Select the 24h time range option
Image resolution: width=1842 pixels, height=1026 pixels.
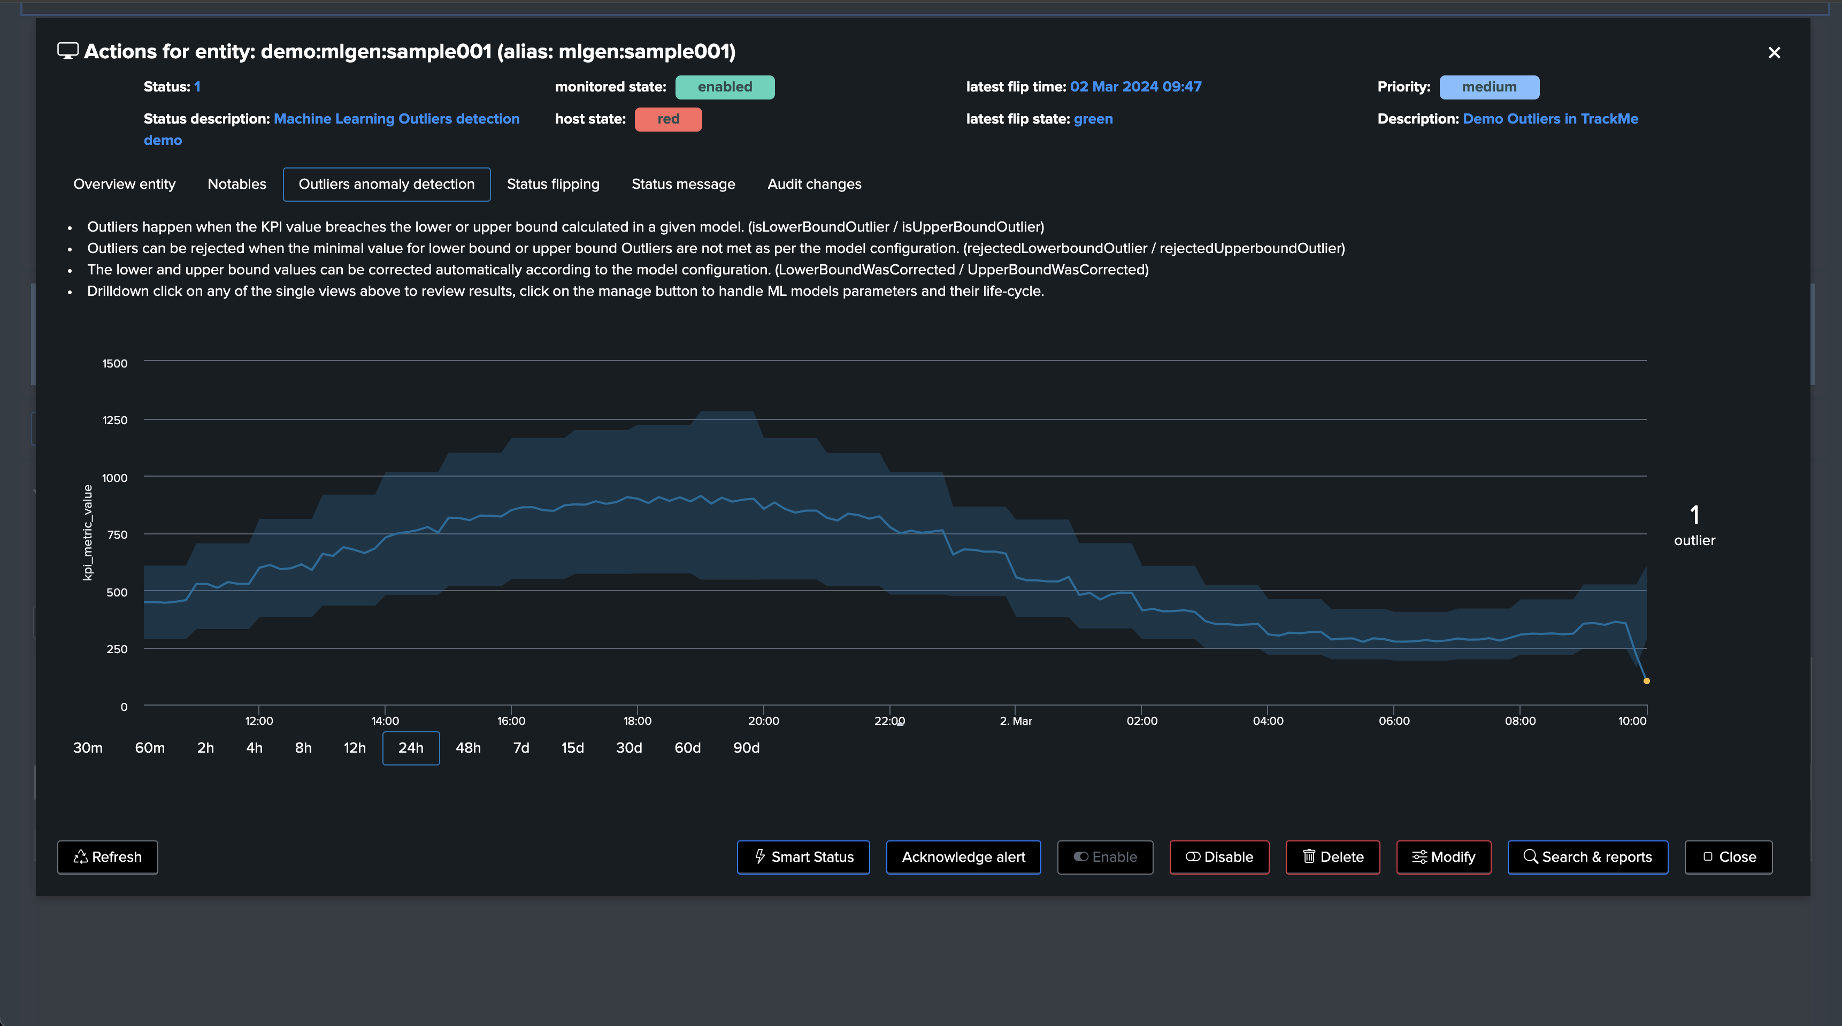(410, 748)
